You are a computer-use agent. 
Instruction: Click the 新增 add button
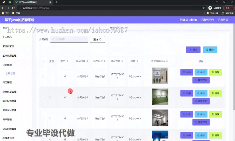(193, 50)
